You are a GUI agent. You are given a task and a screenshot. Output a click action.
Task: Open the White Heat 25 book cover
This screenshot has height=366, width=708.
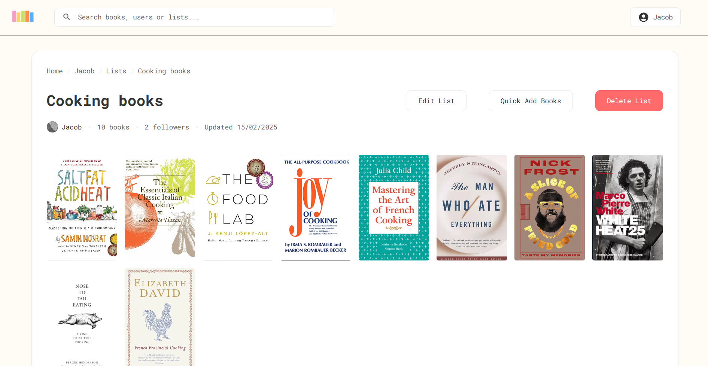pos(628,208)
